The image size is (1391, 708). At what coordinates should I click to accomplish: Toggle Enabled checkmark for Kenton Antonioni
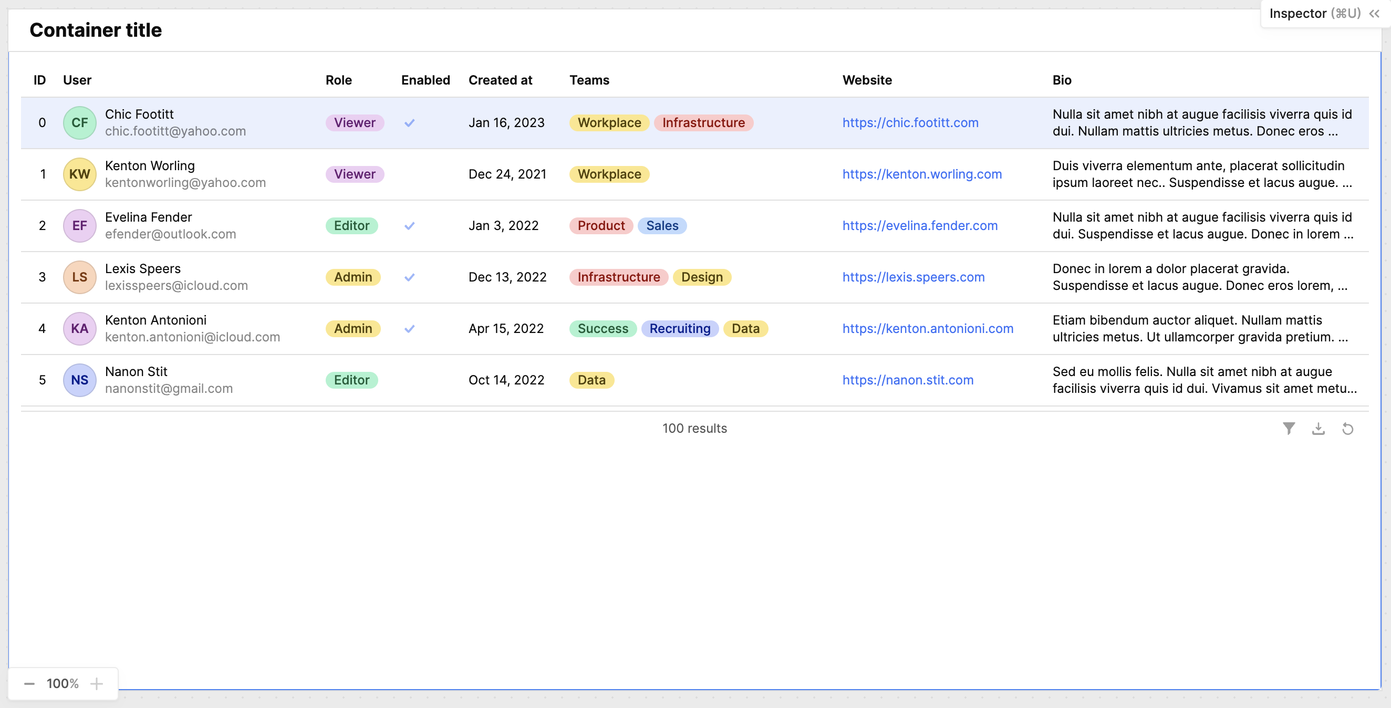[x=409, y=328]
